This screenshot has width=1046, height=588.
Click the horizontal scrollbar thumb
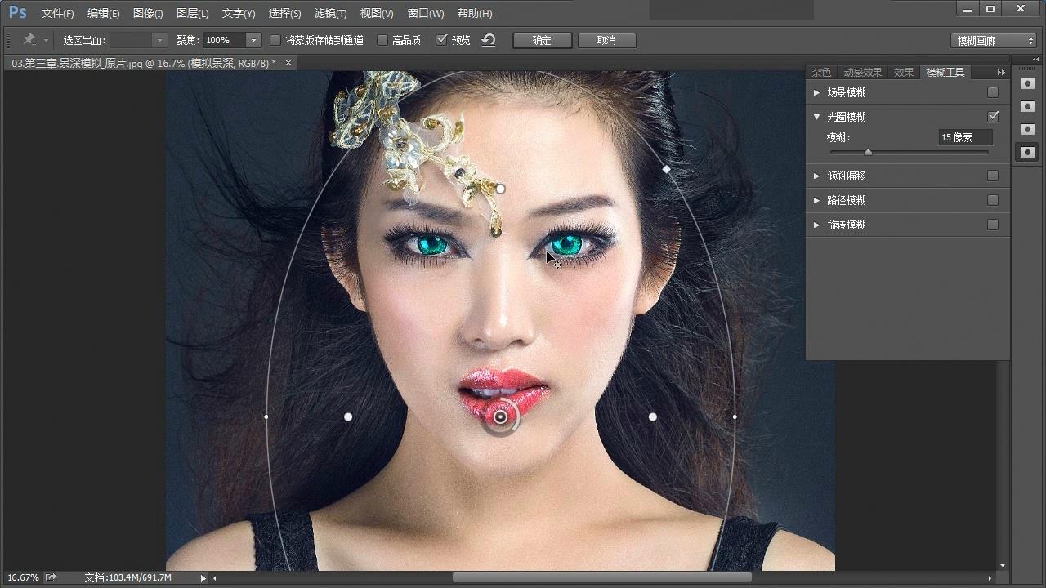click(601, 578)
